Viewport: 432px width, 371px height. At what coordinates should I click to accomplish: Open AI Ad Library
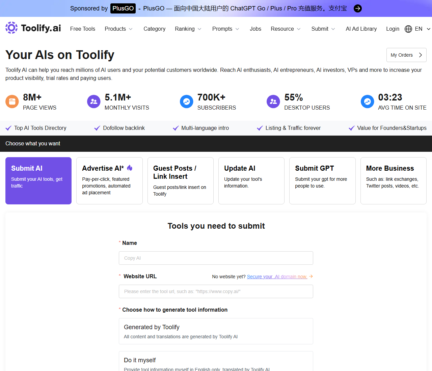click(361, 29)
